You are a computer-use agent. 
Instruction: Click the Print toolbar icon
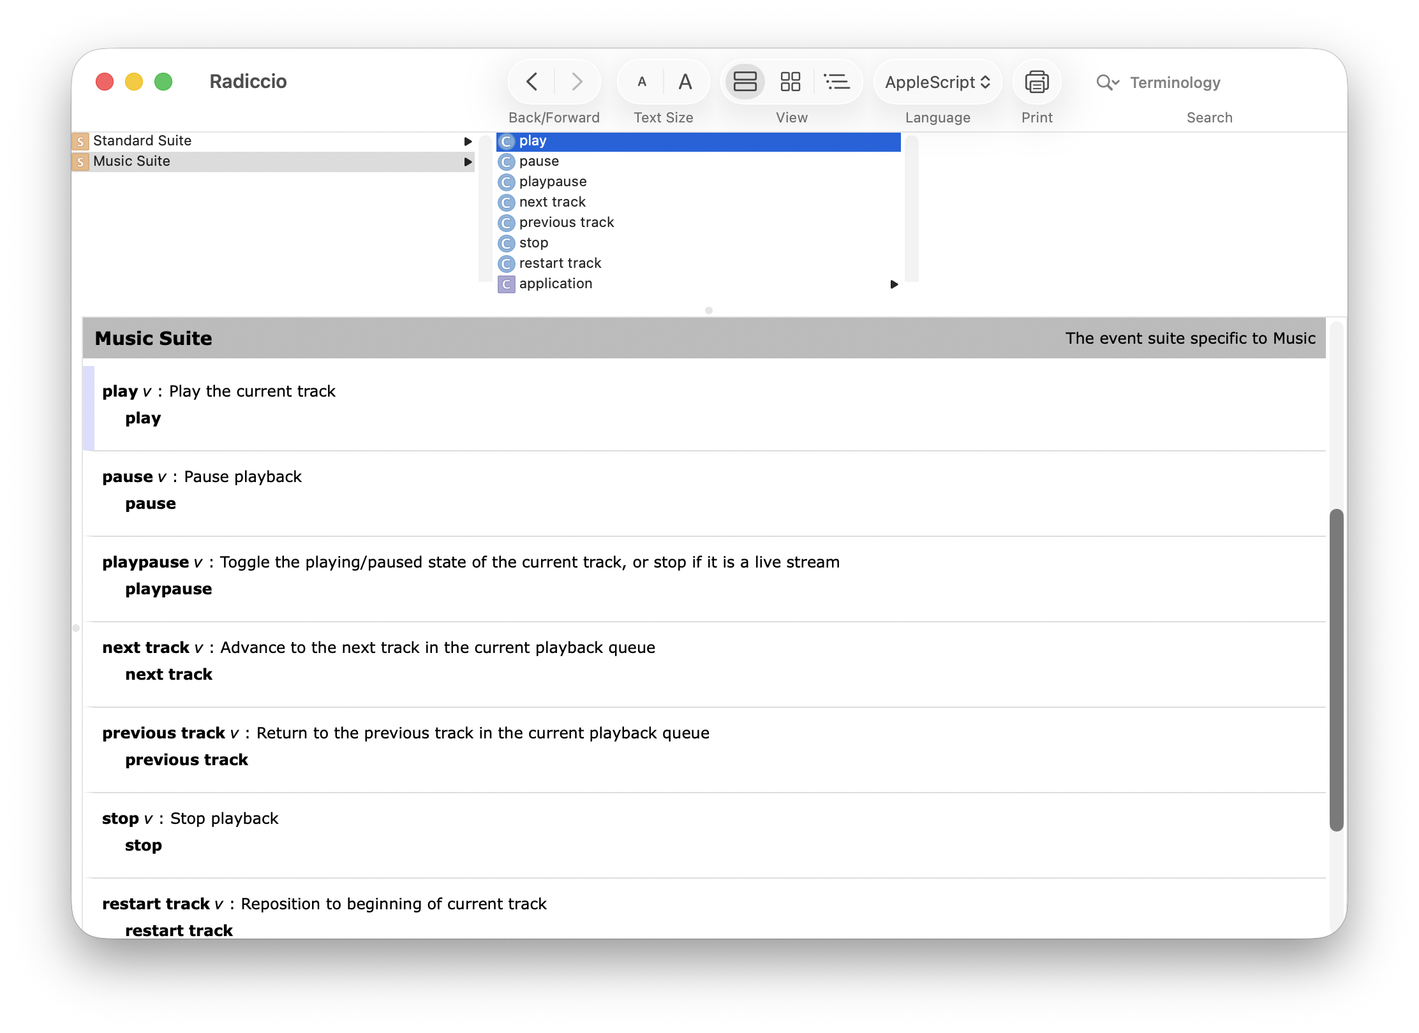1036,82
